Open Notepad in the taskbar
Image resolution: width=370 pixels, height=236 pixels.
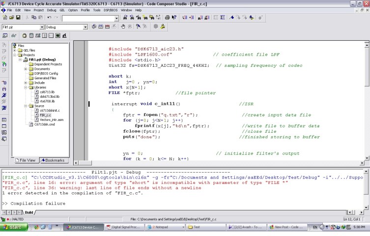tap(165, 227)
